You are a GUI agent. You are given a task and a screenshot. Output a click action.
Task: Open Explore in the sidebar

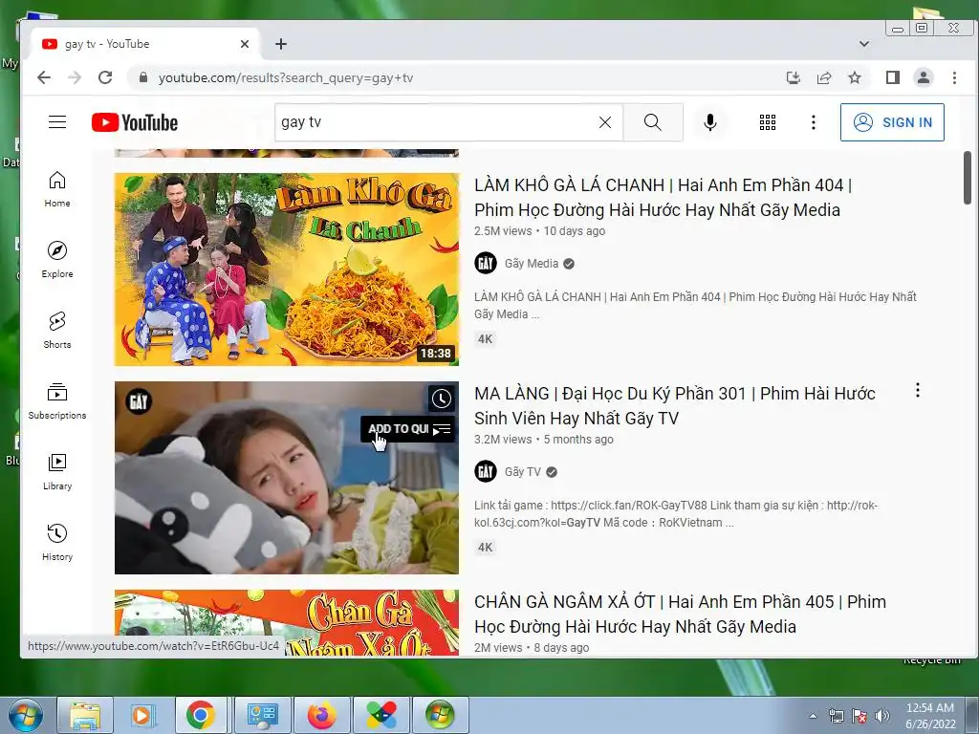57,260
